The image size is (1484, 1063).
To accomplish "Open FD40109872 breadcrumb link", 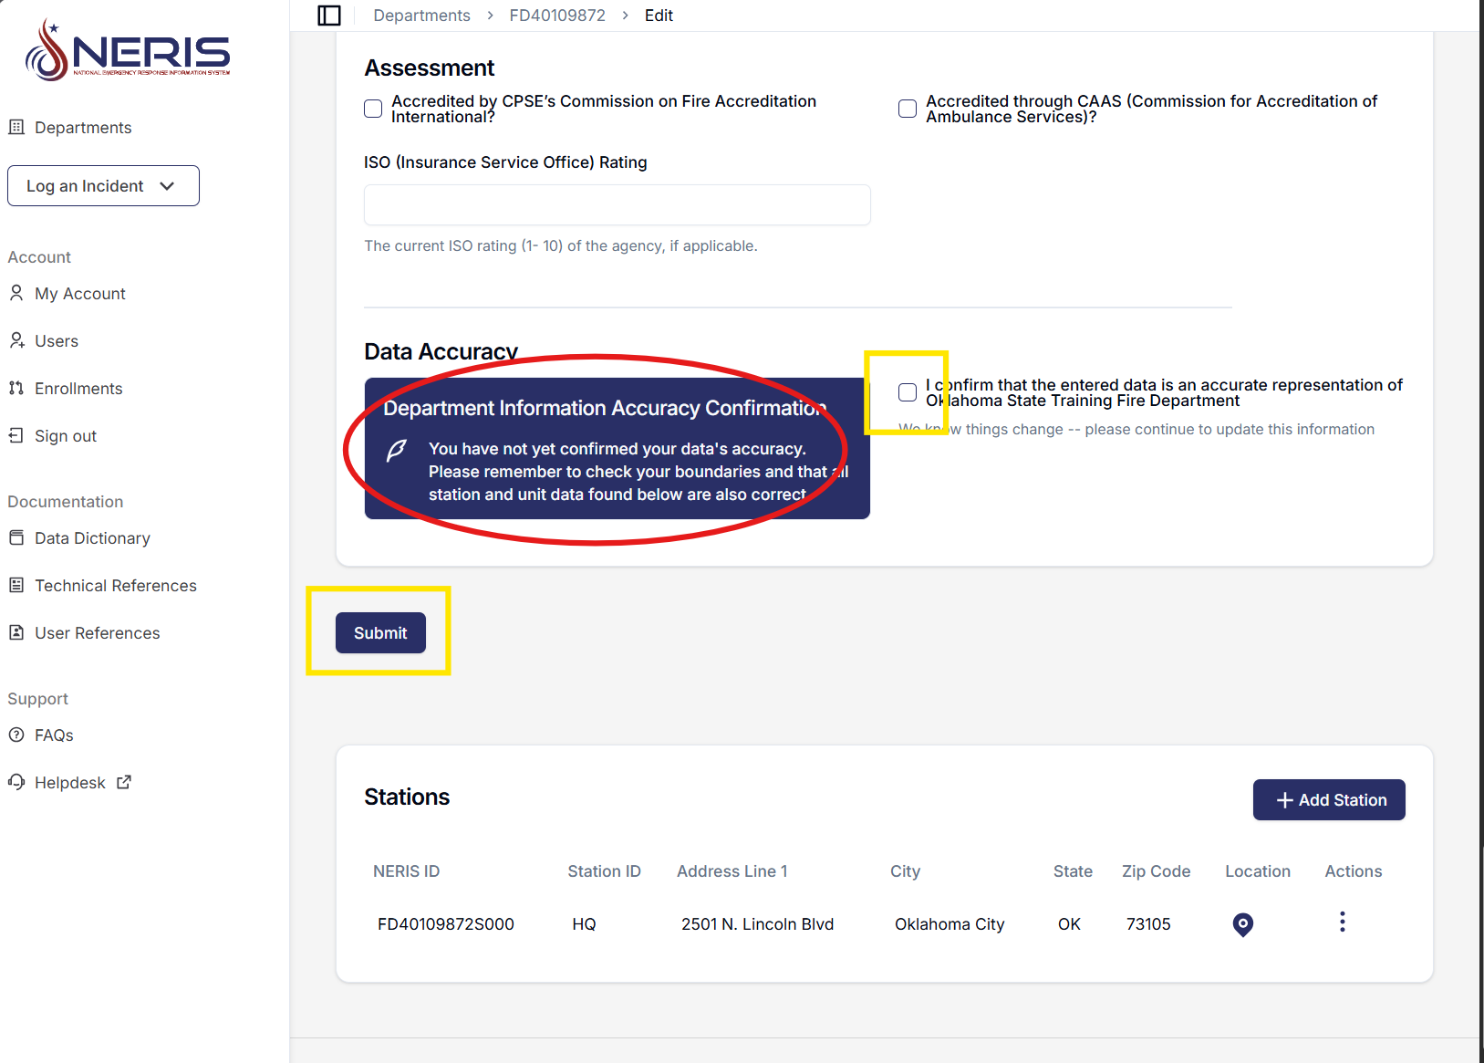I will click(557, 16).
